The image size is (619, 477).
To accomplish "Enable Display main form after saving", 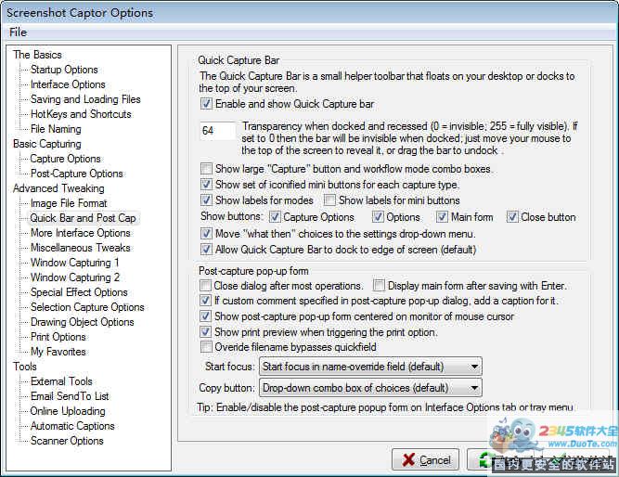I will [x=379, y=286].
